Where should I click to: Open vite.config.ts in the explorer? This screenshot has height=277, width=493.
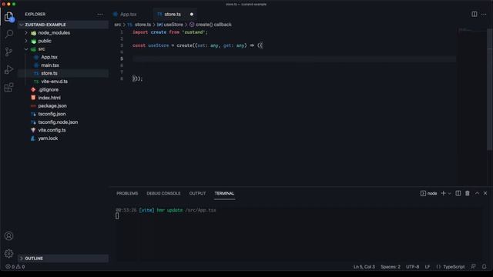(63, 130)
